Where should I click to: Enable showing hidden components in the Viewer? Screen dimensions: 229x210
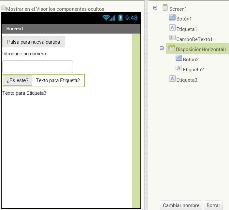click(4, 8)
